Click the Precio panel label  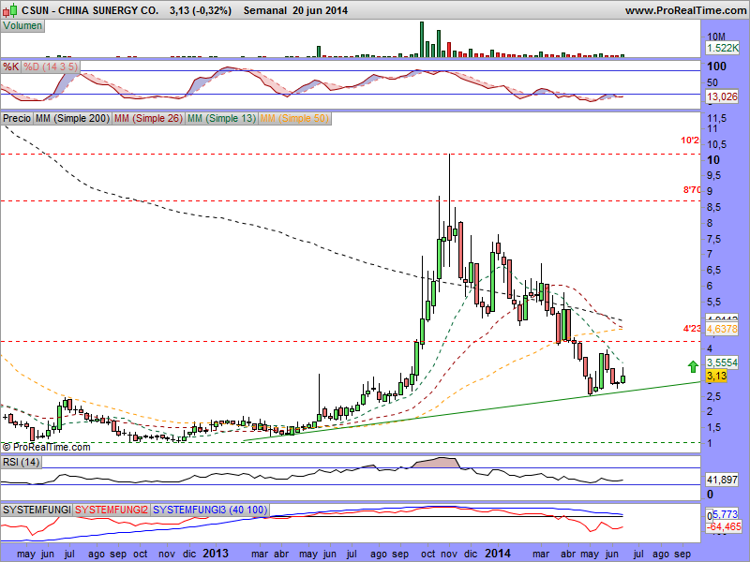tap(17, 119)
